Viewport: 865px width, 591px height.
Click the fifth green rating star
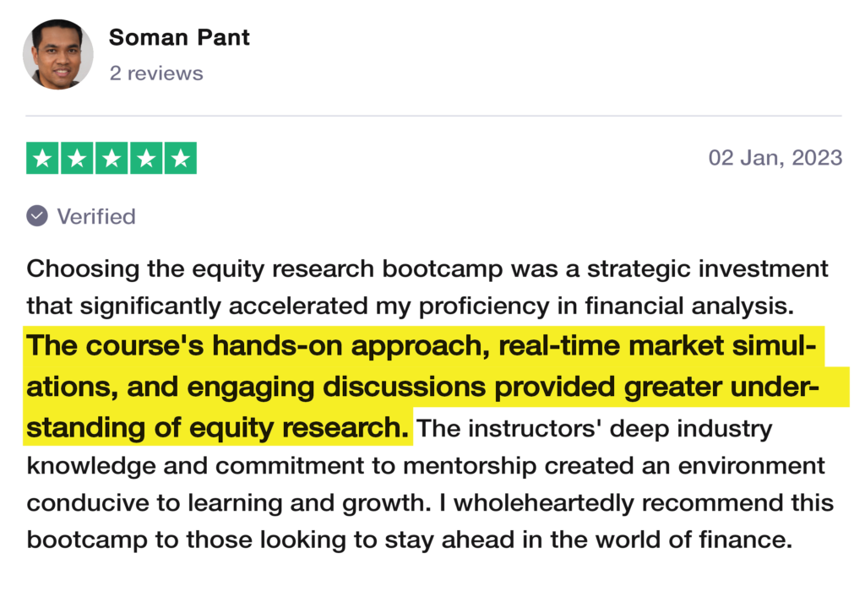click(x=180, y=159)
